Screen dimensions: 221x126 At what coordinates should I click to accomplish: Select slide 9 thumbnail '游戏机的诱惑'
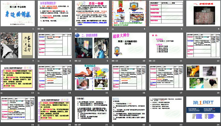(x=92, y=45)
